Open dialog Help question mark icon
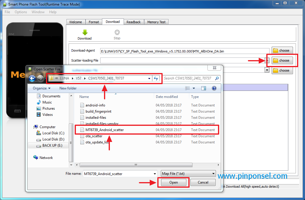 coord(214,88)
